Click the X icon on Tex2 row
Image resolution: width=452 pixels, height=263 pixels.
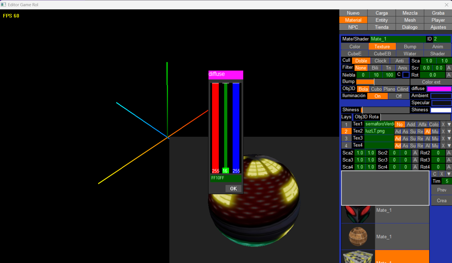(443, 132)
